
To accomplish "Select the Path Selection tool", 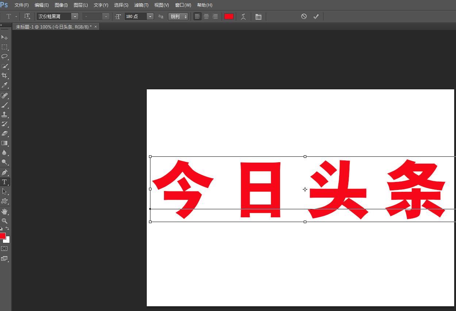I will coord(4,191).
